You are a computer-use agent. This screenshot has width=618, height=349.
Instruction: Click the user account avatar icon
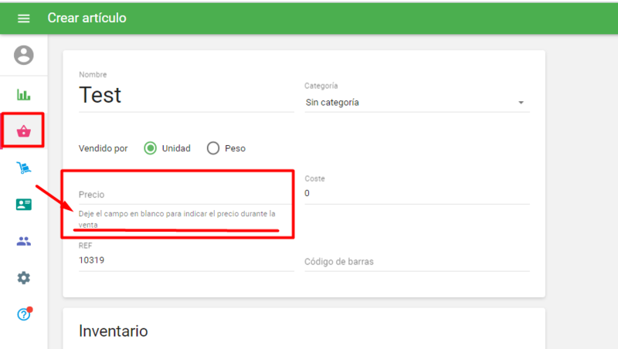[24, 55]
